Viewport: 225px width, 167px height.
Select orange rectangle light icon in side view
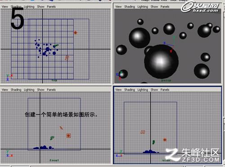tap(143, 132)
